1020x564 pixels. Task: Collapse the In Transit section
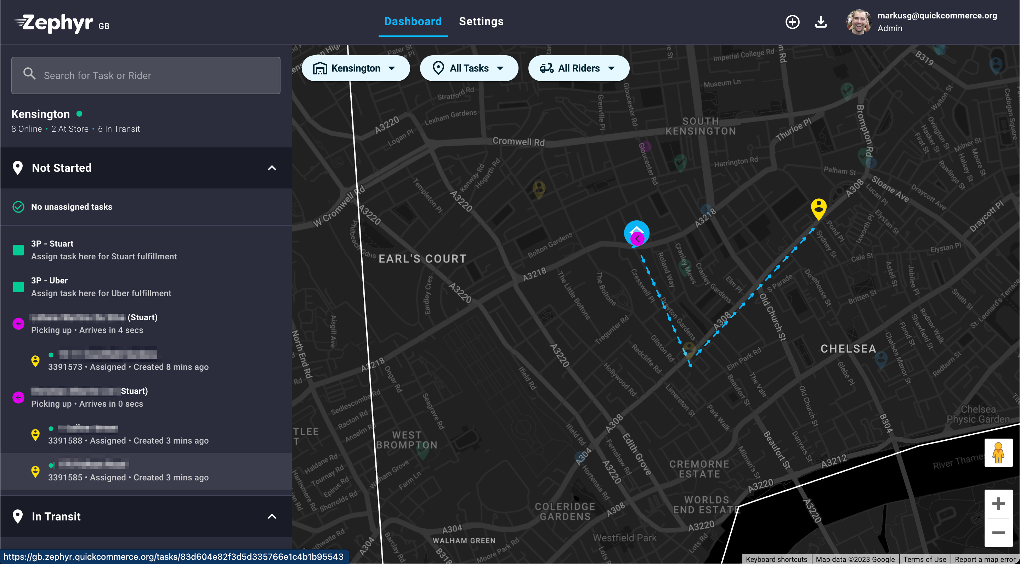click(272, 517)
